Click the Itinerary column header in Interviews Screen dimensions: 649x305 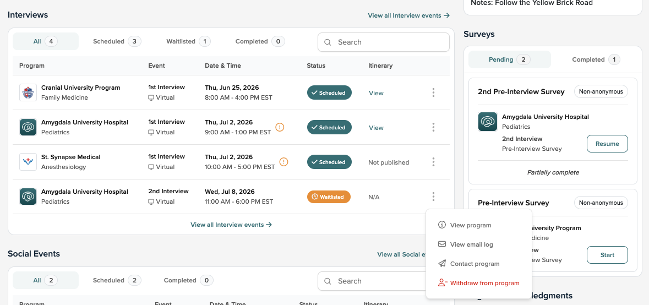[380, 66]
